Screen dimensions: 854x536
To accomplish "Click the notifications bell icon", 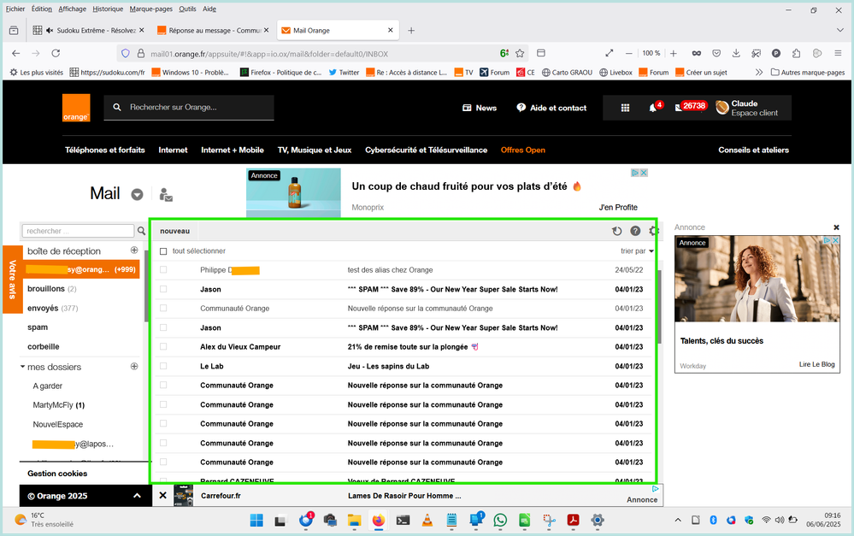I will [653, 108].
